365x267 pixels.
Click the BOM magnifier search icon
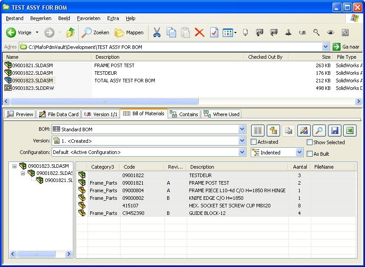click(x=319, y=130)
